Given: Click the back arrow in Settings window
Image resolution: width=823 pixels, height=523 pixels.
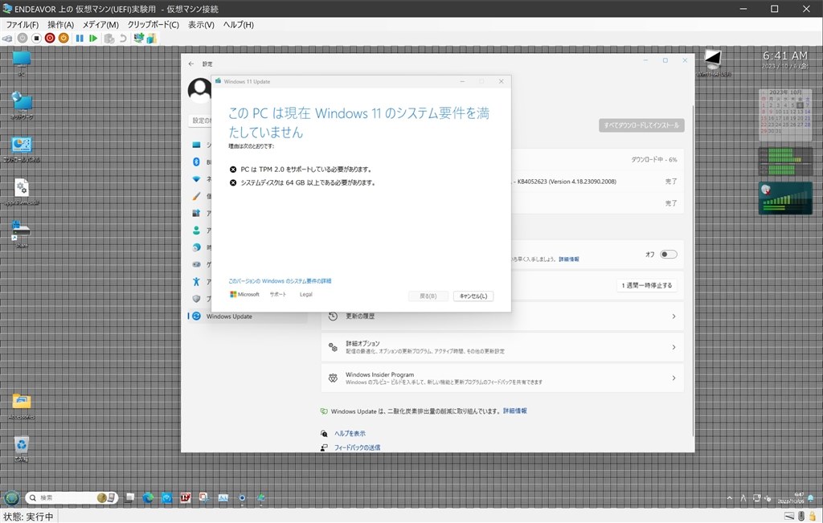Looking at the screenshot, I should point(191,63).
